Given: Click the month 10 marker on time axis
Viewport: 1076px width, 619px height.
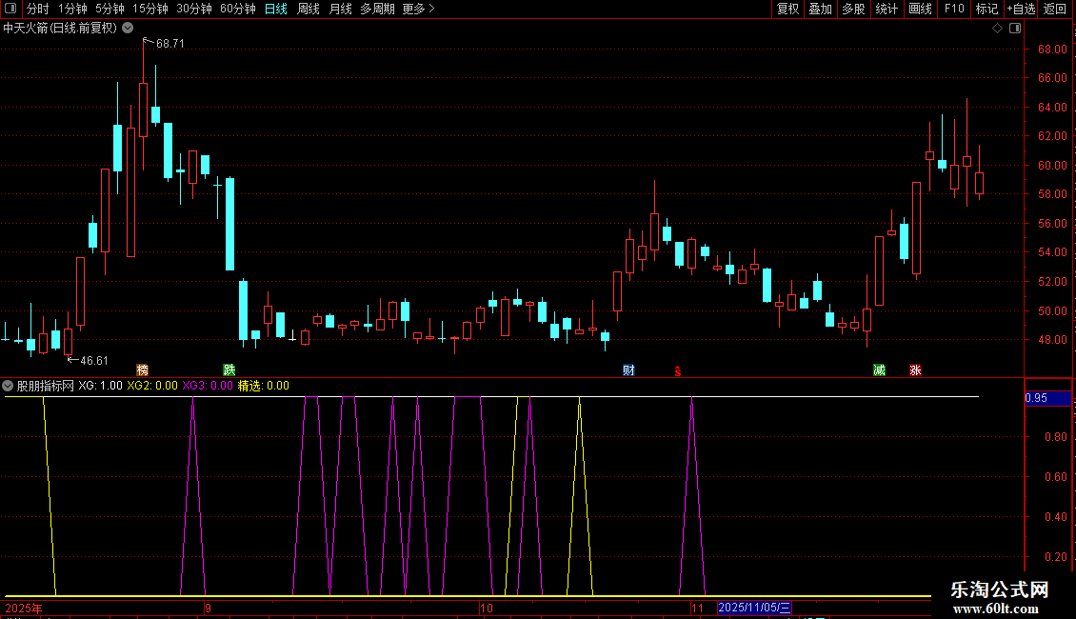Looking at the screenshot, I should click(x=487, y=608).
